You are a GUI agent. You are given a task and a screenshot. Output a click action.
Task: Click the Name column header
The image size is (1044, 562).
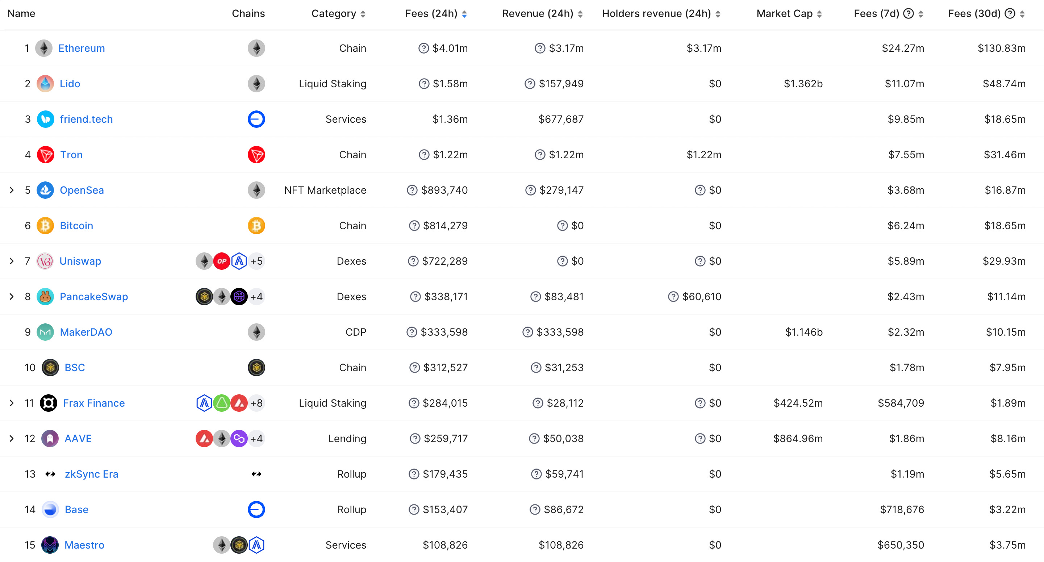tap(21, 14)
